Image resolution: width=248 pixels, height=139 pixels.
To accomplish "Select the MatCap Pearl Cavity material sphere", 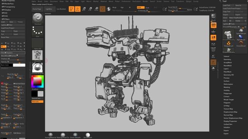I will pos(63,136).
